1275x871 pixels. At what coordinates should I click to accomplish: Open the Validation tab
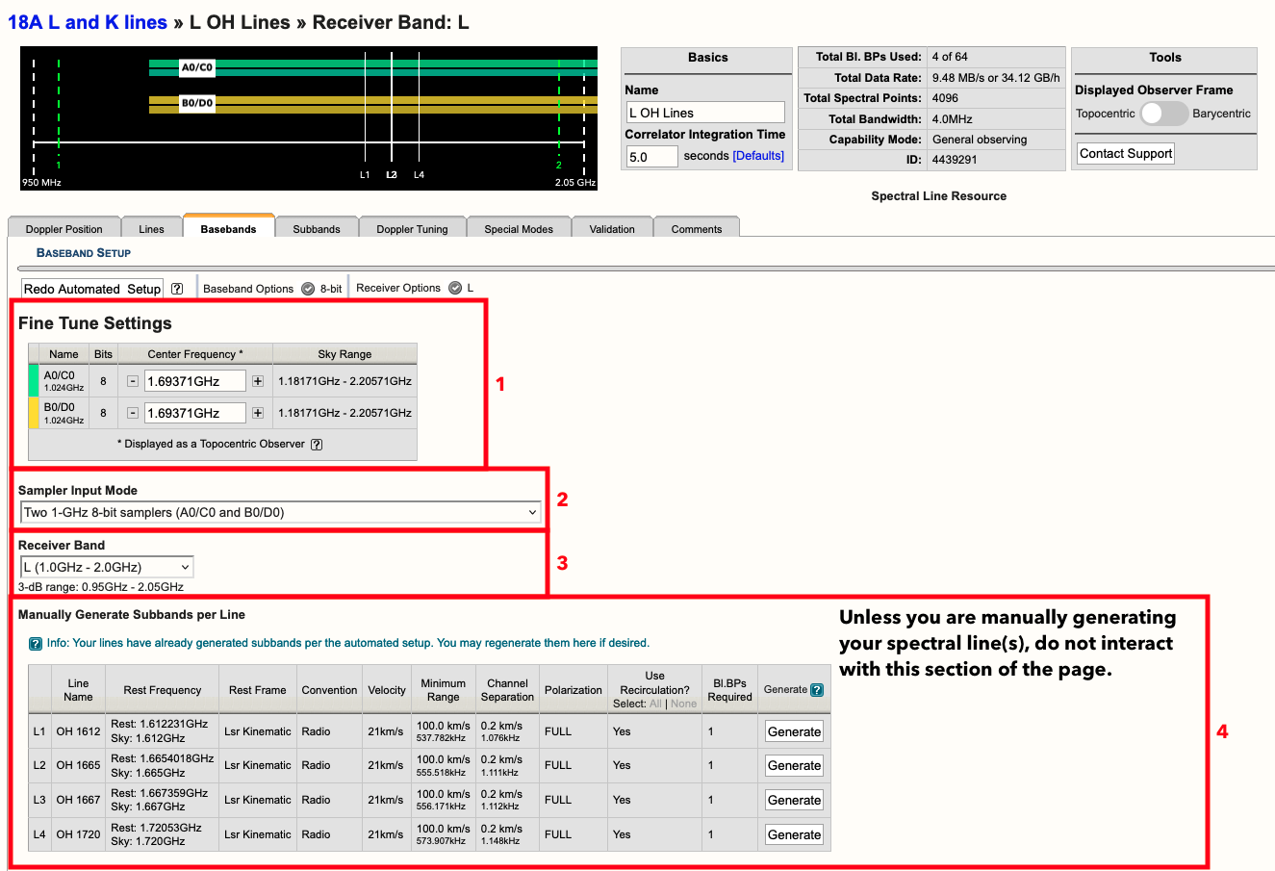[x=612, y=229]
